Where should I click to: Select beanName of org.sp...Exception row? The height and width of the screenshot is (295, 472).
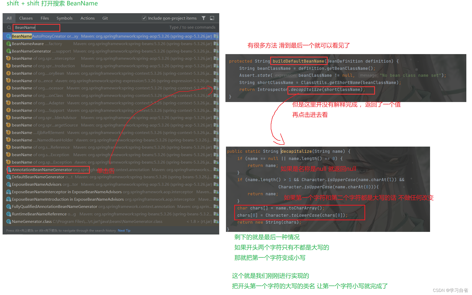point(111,162)
